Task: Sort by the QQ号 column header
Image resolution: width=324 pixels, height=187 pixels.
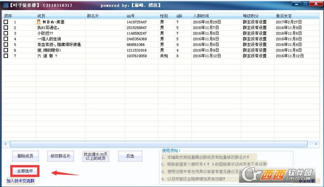Action: [x=130, y=16]
